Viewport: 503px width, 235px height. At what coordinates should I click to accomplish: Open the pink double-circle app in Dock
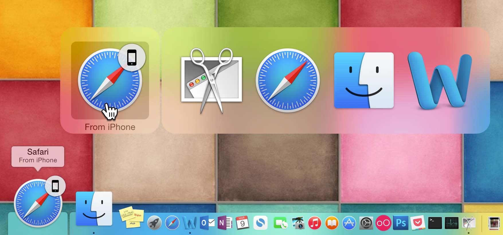coord(383,223)
